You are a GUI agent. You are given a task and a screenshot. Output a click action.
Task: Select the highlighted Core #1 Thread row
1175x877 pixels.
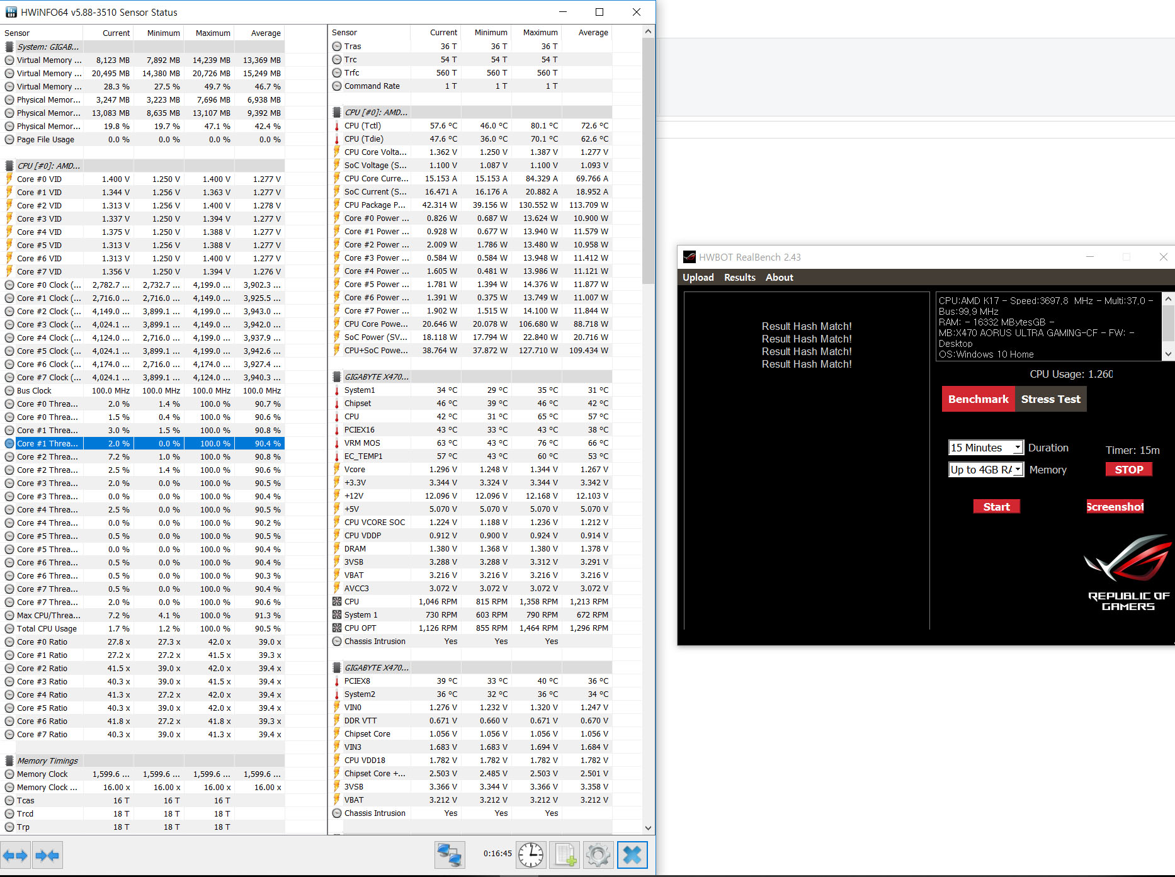[x=143, y=443]
